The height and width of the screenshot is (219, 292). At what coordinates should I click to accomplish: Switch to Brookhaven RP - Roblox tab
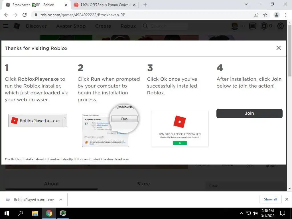click(x=36, y=5)
